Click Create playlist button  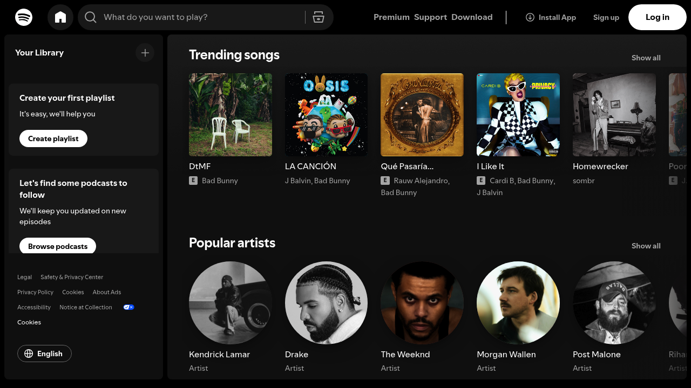click(x=53, y=138)
